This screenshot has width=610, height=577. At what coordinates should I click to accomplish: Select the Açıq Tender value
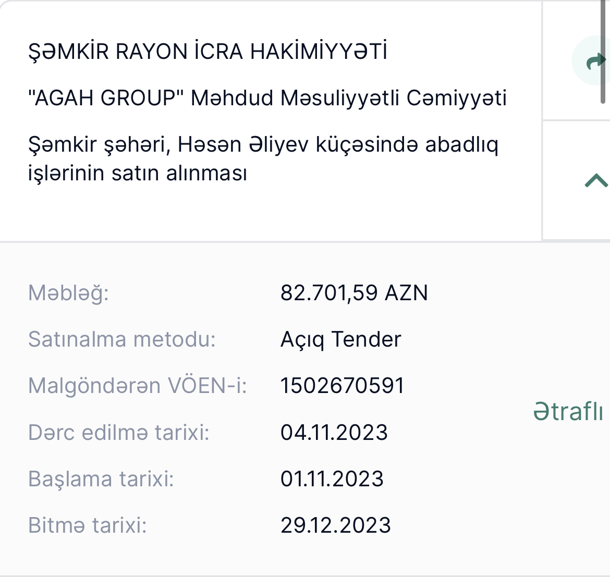pos(340,340)
